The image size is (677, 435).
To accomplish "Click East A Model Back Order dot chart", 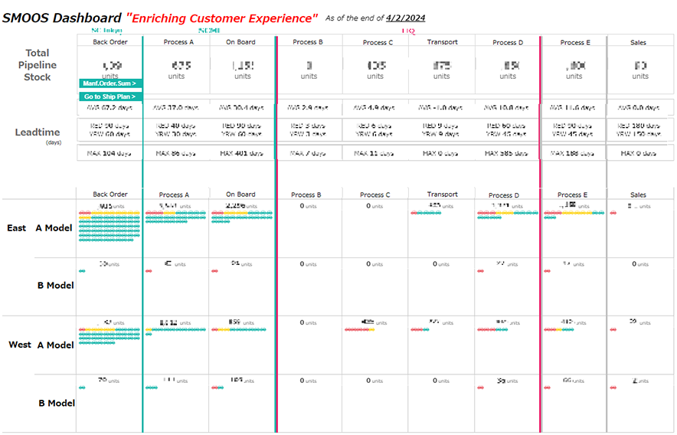I will (110, 226).
